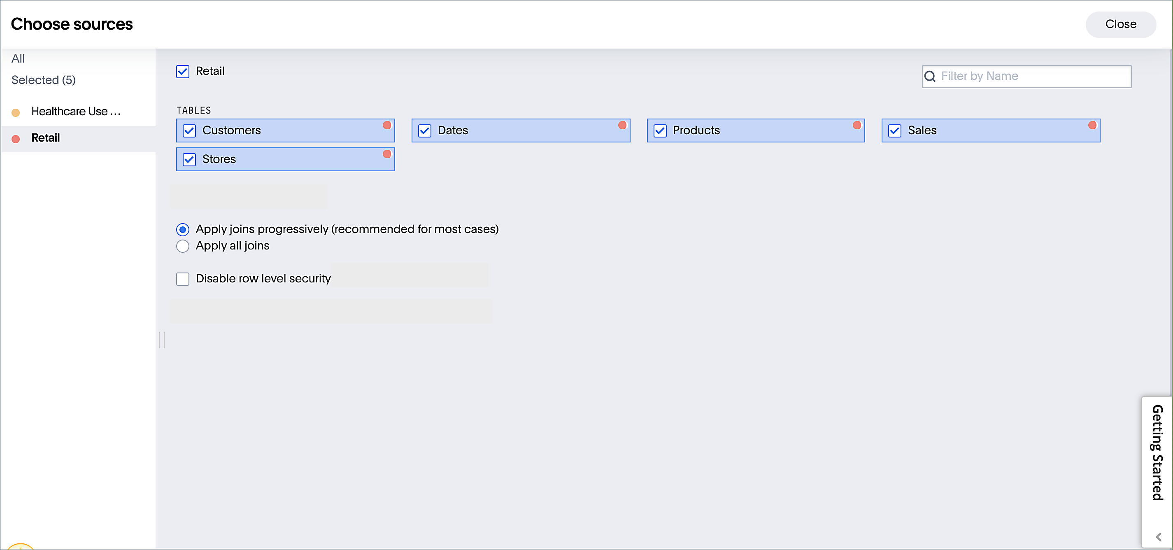
Task: Enable Disable row level security checkbox
Action: (183, 279)
